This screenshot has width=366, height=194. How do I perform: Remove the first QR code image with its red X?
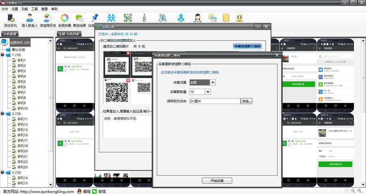128,53
